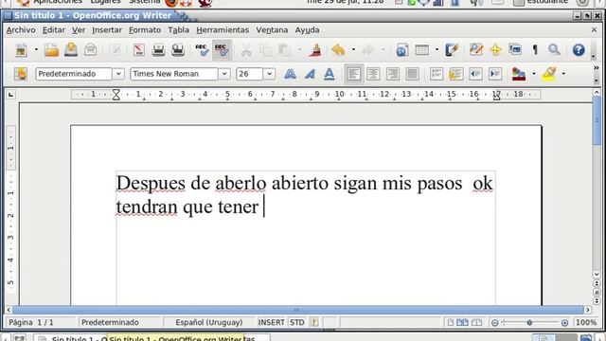Expand the Table dropdown arrow

point(437,50)
